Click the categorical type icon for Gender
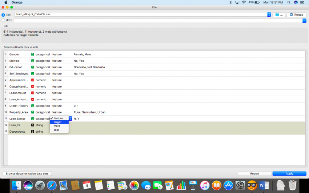 click(x=32, y=55)
